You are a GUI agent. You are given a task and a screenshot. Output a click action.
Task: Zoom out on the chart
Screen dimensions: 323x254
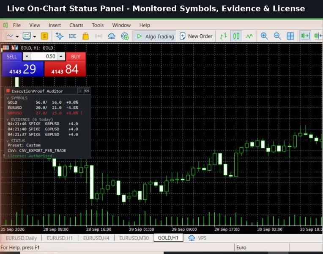277,36
